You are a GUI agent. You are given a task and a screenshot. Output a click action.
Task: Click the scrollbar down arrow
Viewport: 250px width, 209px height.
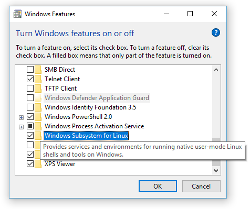(216, 171)
